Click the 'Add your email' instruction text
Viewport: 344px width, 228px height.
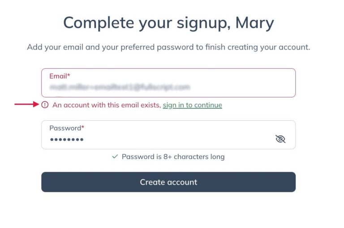[168, 47]
